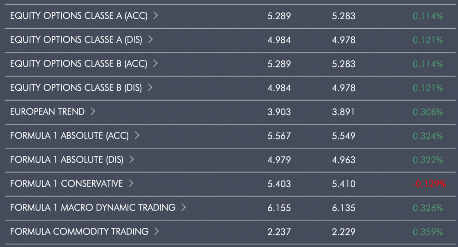This screenshot has height=247, width=458.
Task: Select the 6.155 value for Macro Dynamic Trading
Action: coord(279,208)
